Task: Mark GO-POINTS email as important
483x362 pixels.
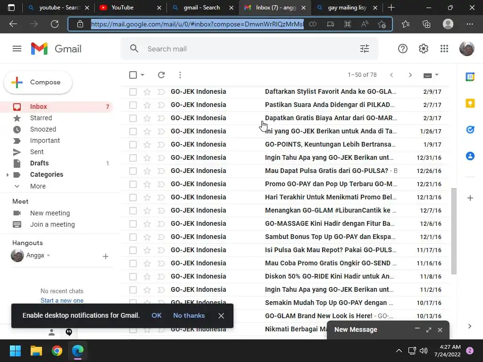Action: [x=161, y=144]
